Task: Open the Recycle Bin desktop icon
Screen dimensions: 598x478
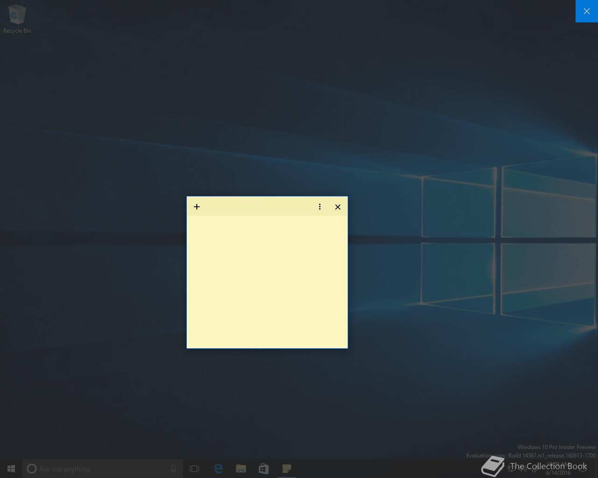Action: pos(17,19)
